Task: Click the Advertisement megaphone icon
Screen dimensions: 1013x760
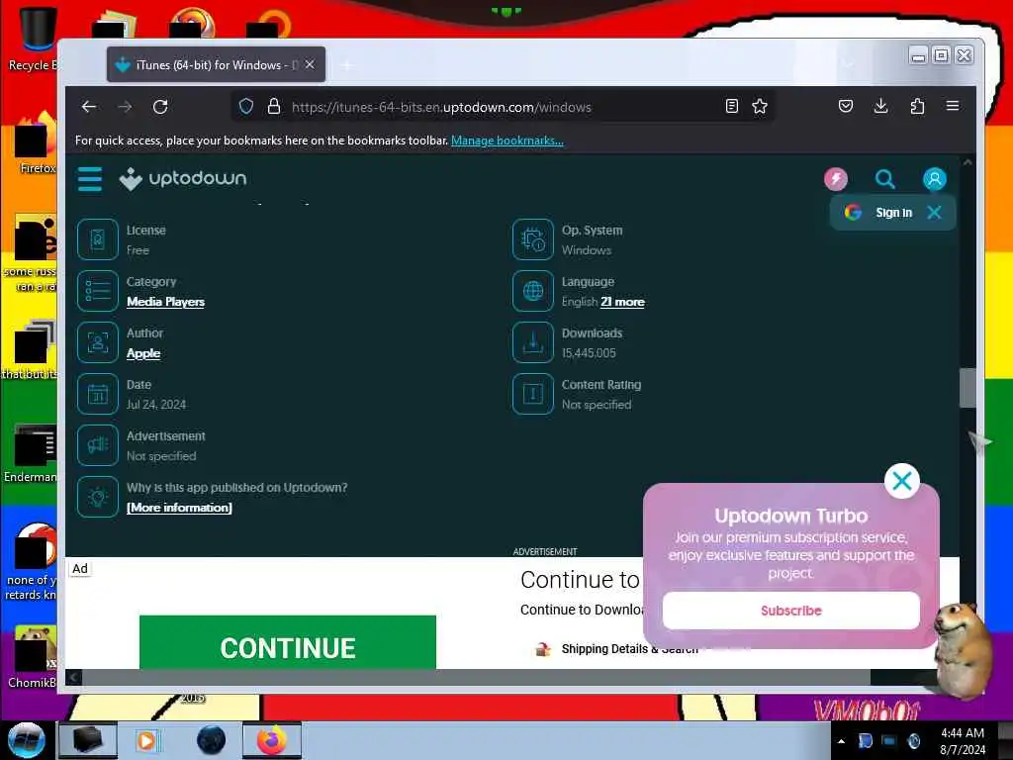Action: (x=98, y=445)
